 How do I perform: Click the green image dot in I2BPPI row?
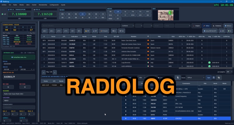pos(209,63)
